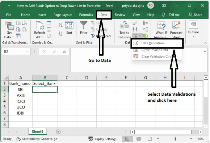This screenshot has height=143, width=210.
Task: Click Refresh All icon
Action: click(40, 25)
